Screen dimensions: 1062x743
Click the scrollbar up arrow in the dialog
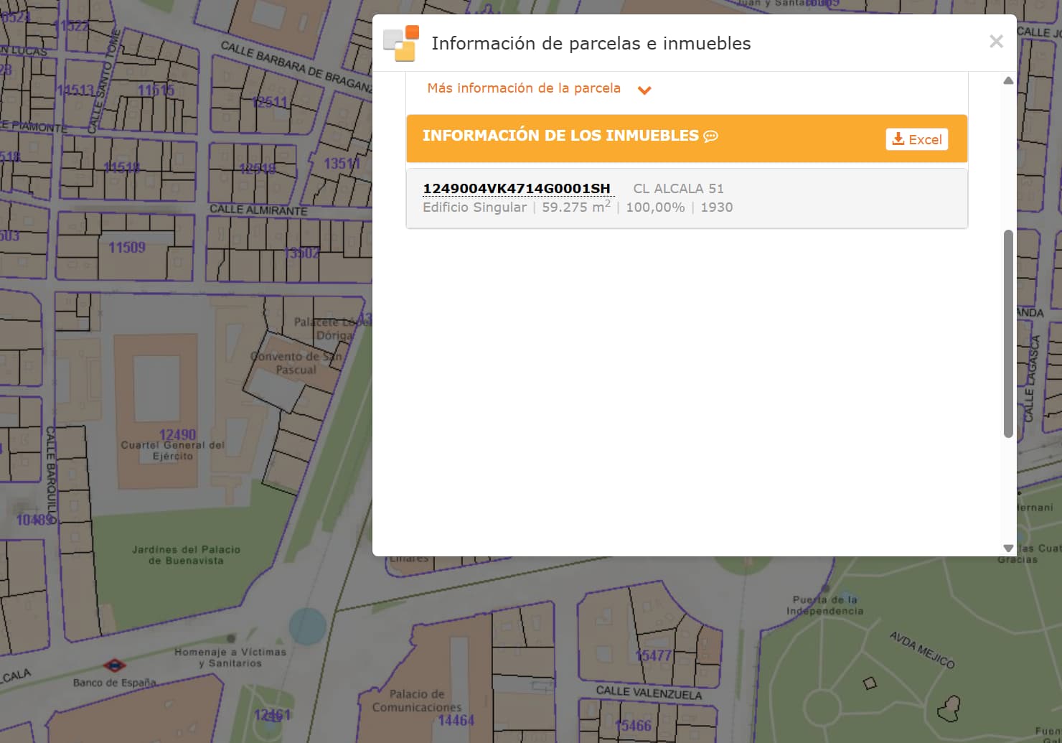tap(1008, 80)
